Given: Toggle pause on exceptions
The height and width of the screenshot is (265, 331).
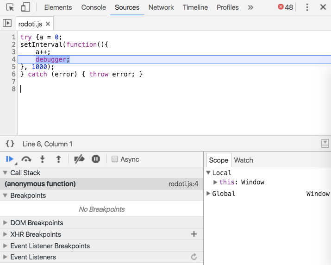Looking at the screenshot, I should click(x=96, y=159).
